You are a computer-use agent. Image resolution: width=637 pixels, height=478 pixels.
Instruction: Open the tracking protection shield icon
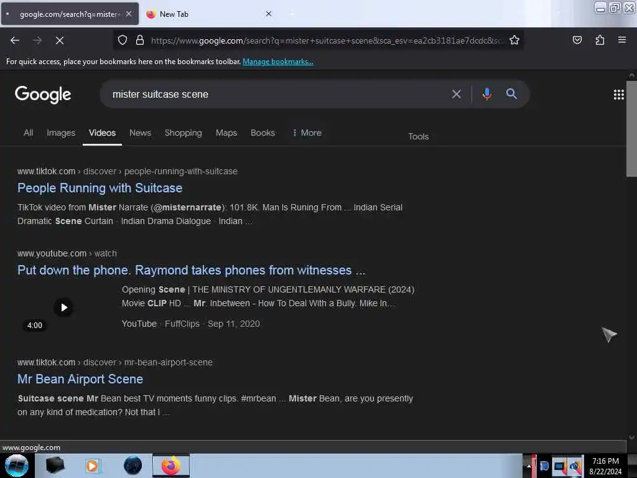pyautogui.click(x=123, y=40)
